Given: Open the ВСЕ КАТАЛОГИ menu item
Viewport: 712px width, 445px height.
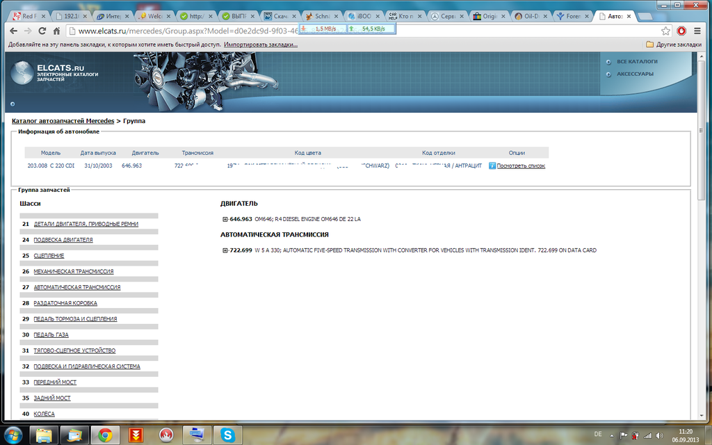Looking at the screenshot, I should [x=637, y=61].
